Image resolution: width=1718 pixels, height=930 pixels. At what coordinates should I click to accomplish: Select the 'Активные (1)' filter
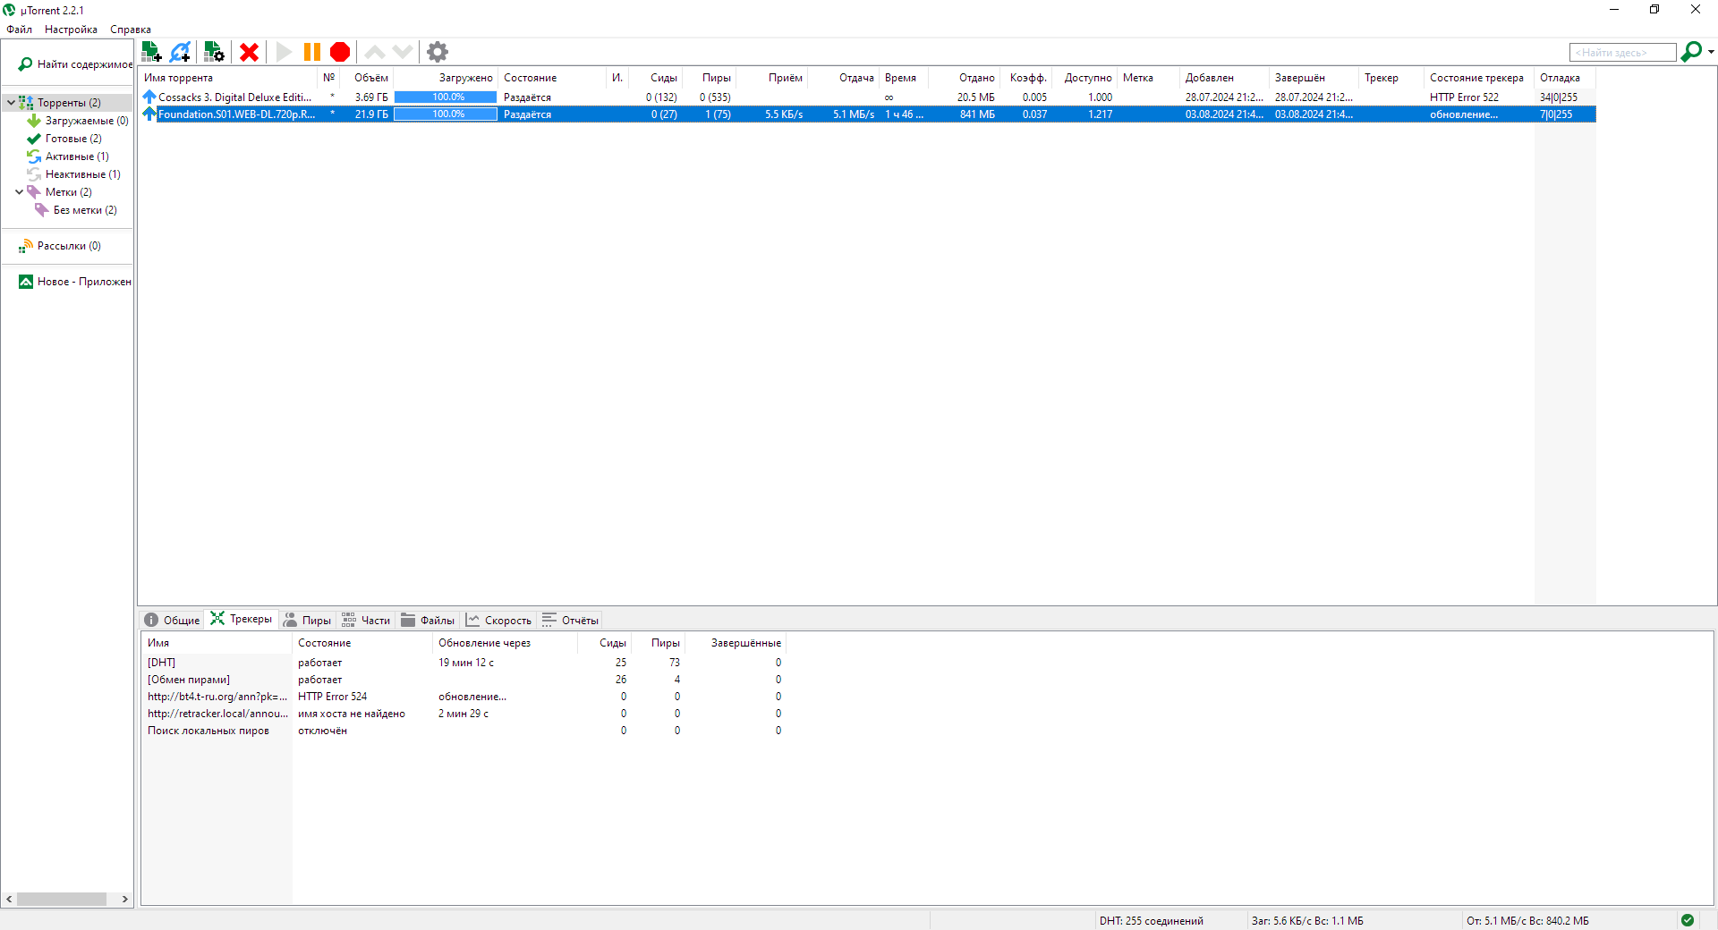pyautogui.click(x=77, y=156)
